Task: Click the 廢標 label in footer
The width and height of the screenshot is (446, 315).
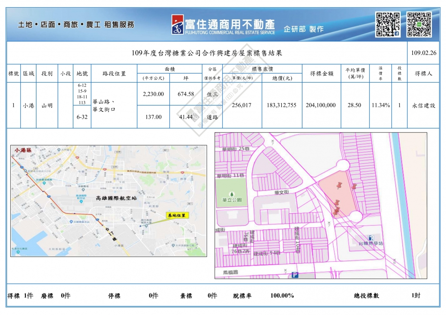Action: coord(47,296)
